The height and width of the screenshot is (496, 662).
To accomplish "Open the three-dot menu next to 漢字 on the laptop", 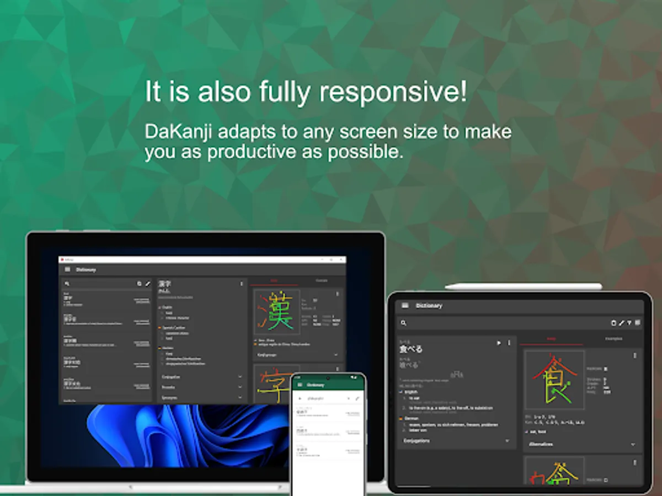I will (x=241, y=284).
